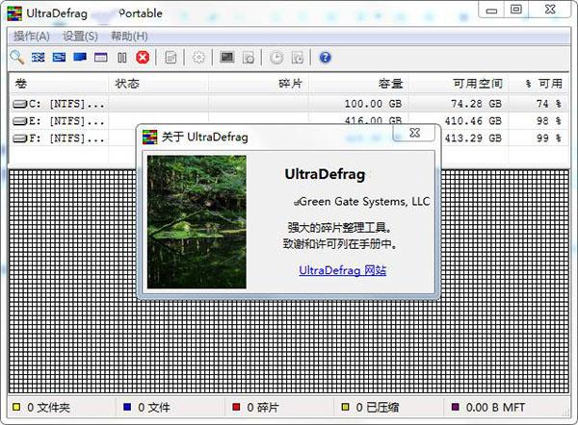Run Full Optimize from the solid blue icon
Image resolution: width=578 pixels, height=425 pixels.
(x=80, y=57)
